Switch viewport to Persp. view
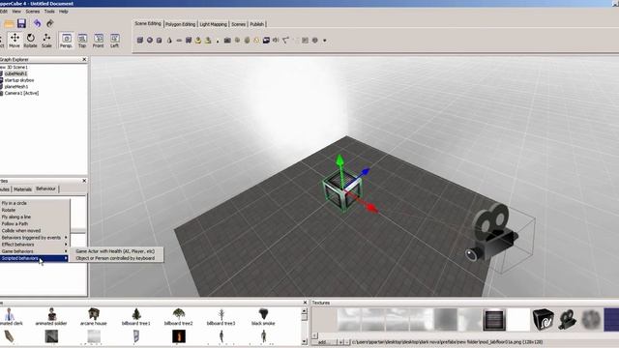The width and height of the screenshot is (619, 348). click(67, 41)
